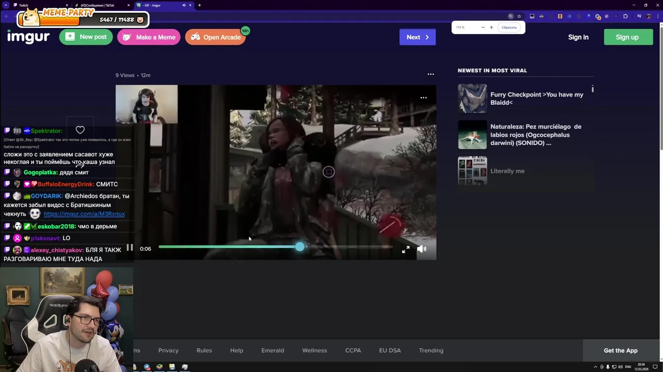This screenshot has height=372, width=663.
Task: Seek using the video progress handle
Action: pyautogui.click(x=300, y=247)
